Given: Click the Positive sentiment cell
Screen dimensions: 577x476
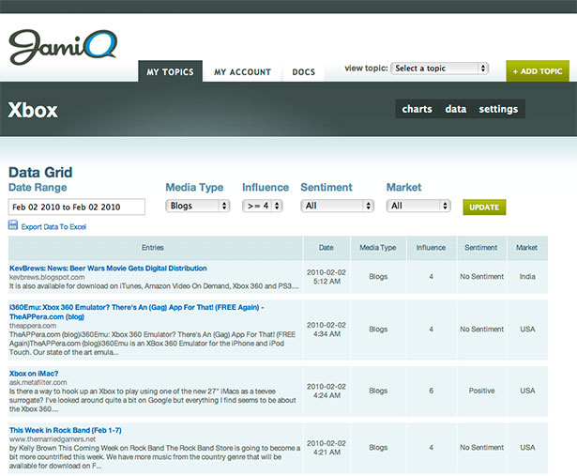Looking at the screenshot, I should pyautogui.click(x=481, y=391).
